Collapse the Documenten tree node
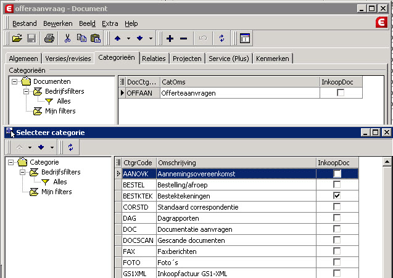The image size is (393, 278). [15, 81]
